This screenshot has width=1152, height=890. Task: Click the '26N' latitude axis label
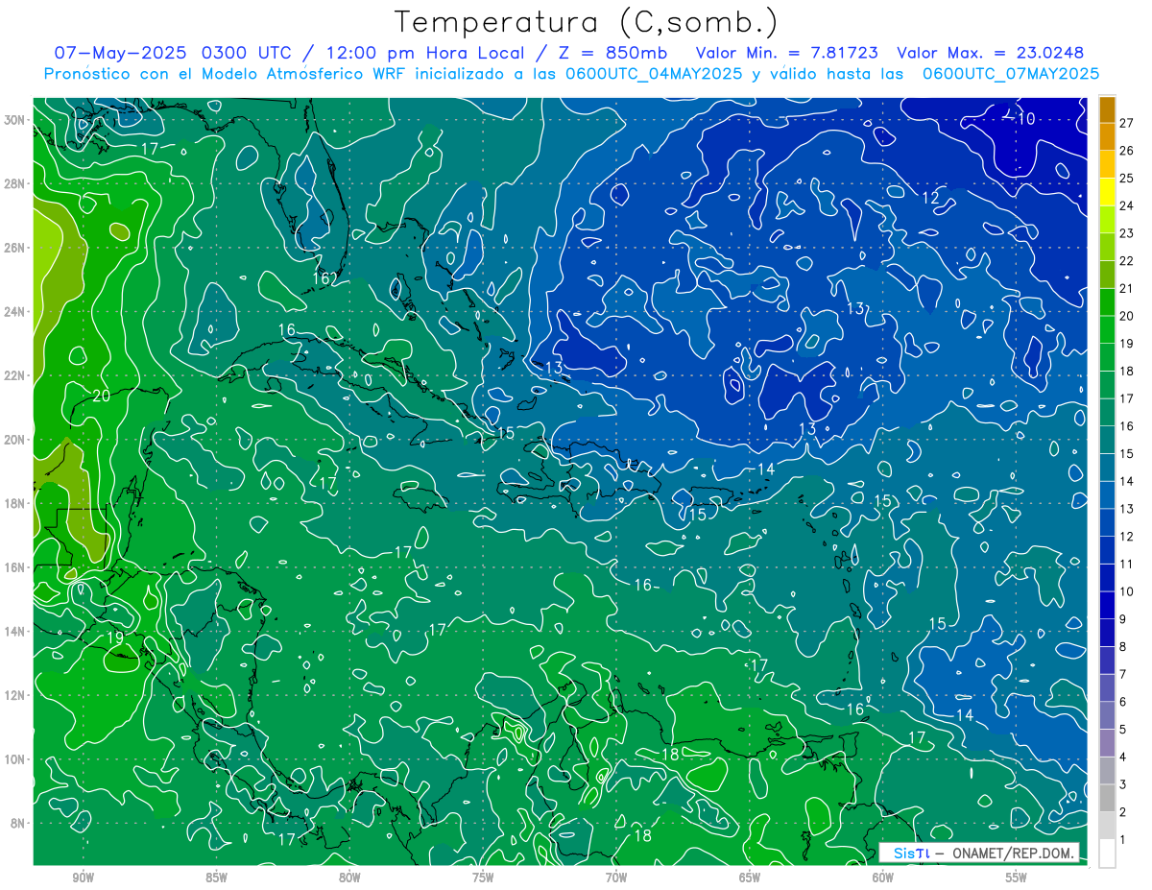(14, 248)
